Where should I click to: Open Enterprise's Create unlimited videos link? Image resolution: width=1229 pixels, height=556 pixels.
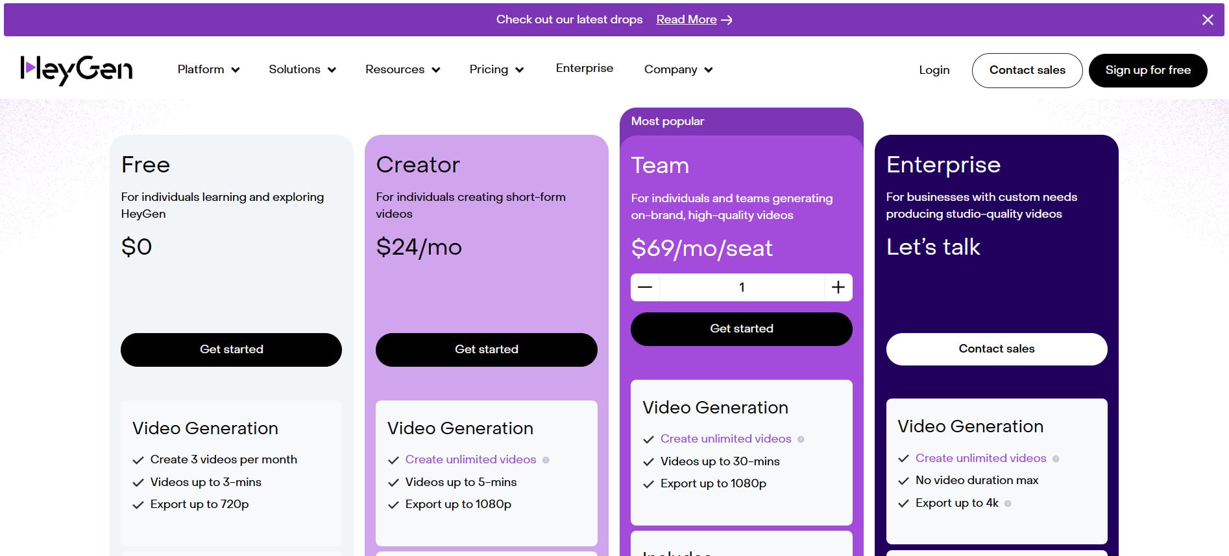[x=980, y=458]
